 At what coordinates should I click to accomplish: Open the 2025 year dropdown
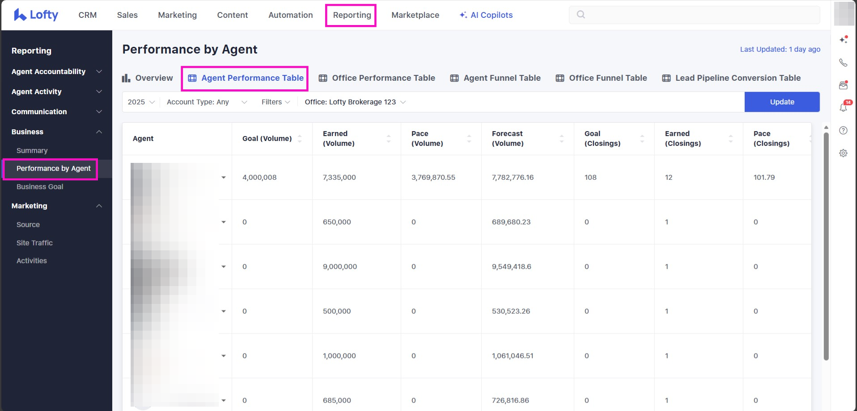tap(141, 102)
